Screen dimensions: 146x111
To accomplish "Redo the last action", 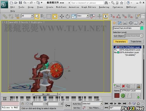I will tap(31, 3).
